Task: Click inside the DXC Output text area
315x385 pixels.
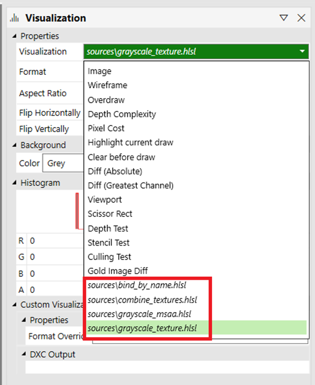Action: (x=167, y=367)
